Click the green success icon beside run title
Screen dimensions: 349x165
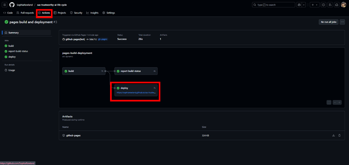(x=6, y=22)
